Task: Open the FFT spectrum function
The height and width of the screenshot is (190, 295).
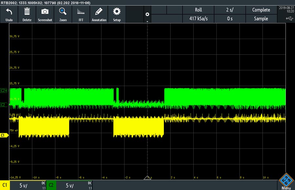Action: click(x=81, y=12)
